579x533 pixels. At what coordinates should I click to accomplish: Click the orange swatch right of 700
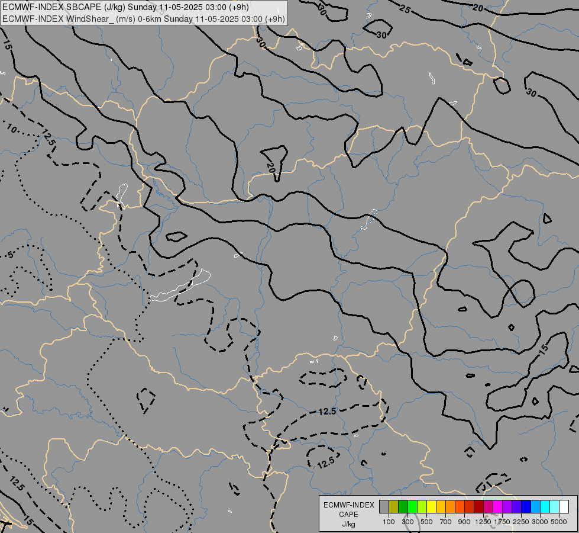(450, 506)
